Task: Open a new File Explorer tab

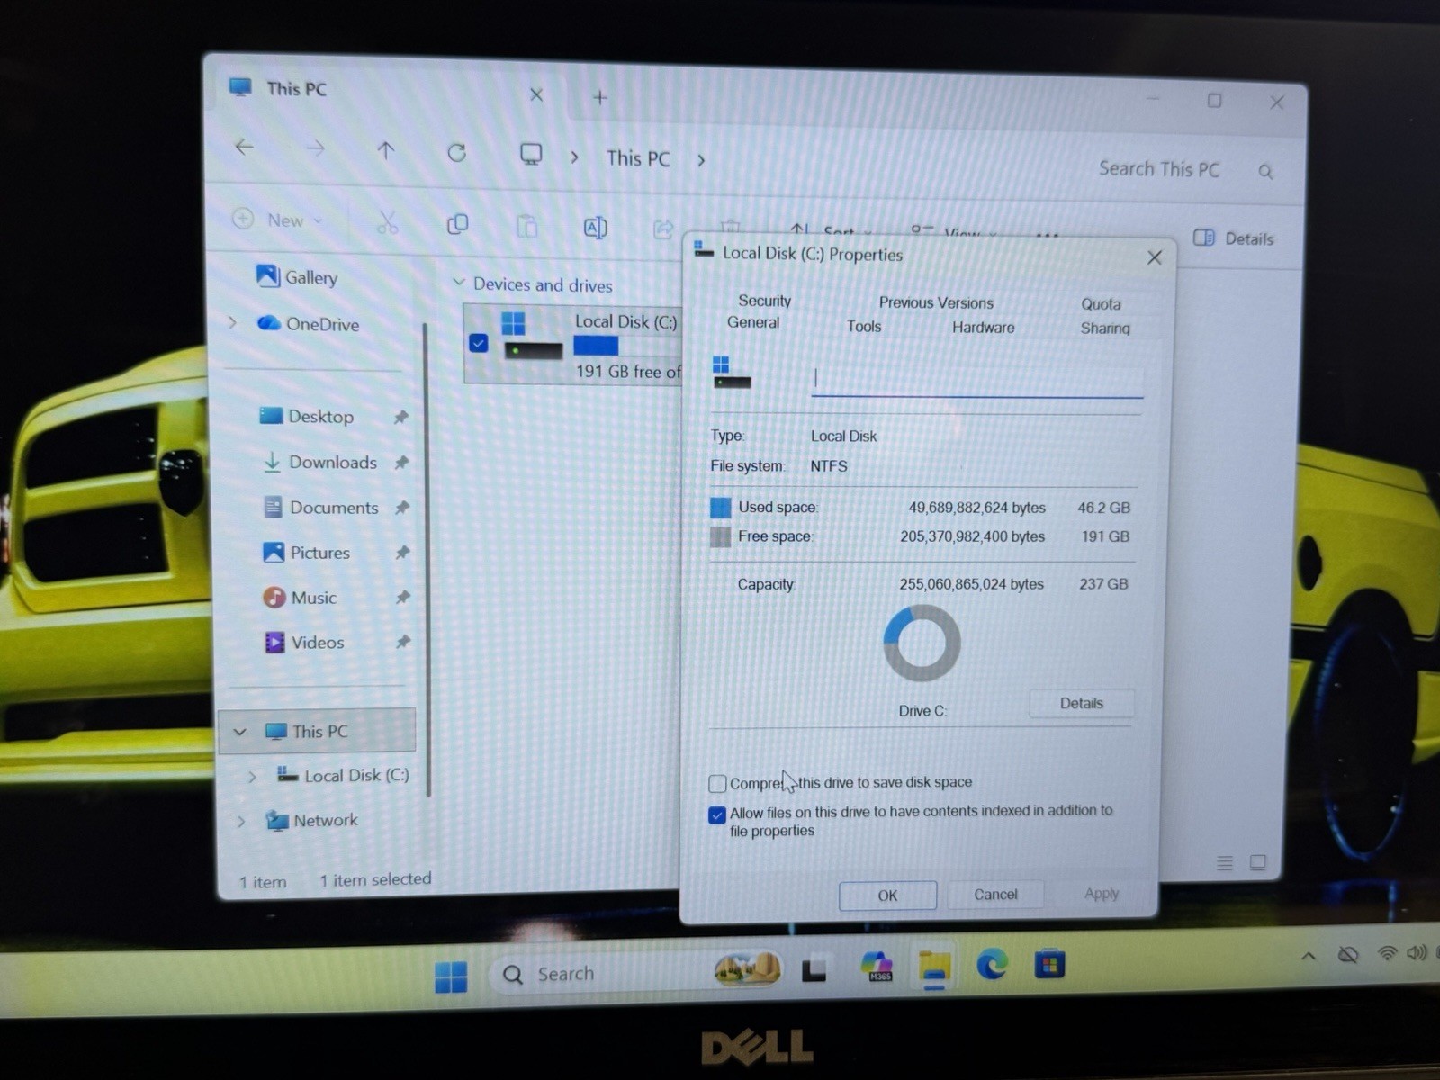Action: [600, 97]
